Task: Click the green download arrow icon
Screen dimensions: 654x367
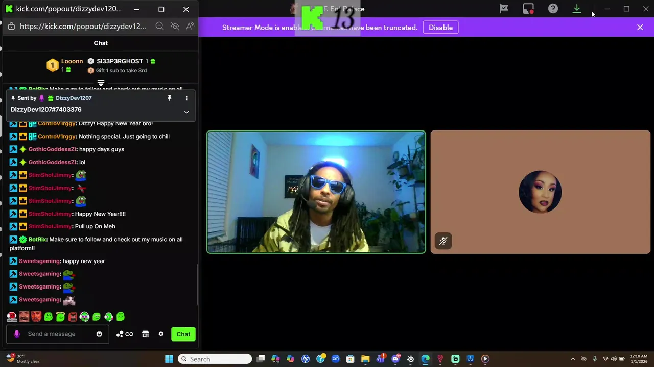Action: point(577,9)
